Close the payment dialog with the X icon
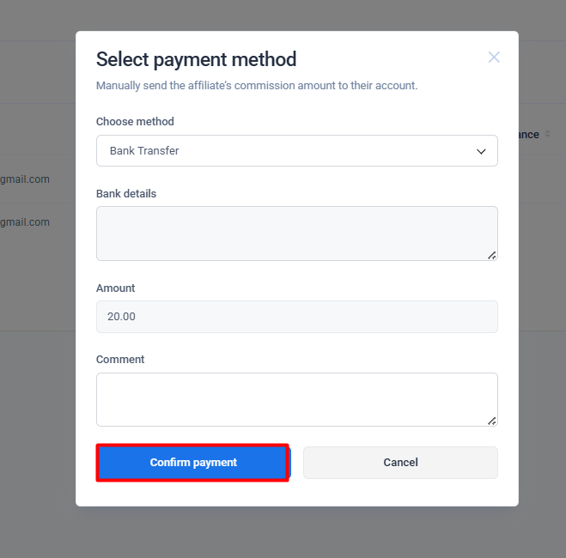566x558 pixels. 494,58
